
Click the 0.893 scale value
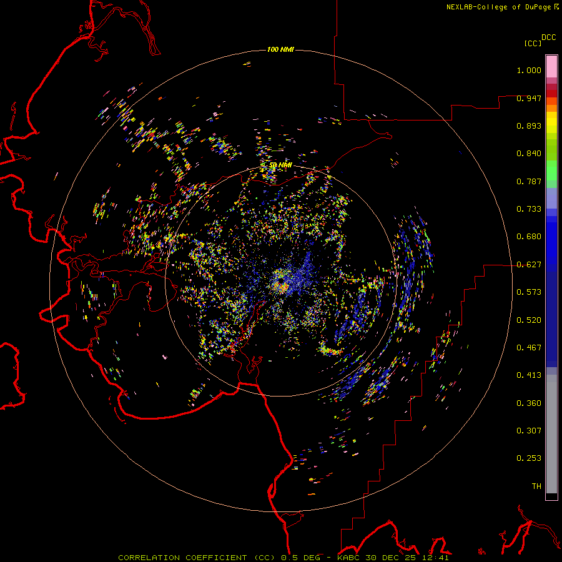click(529, 126)
